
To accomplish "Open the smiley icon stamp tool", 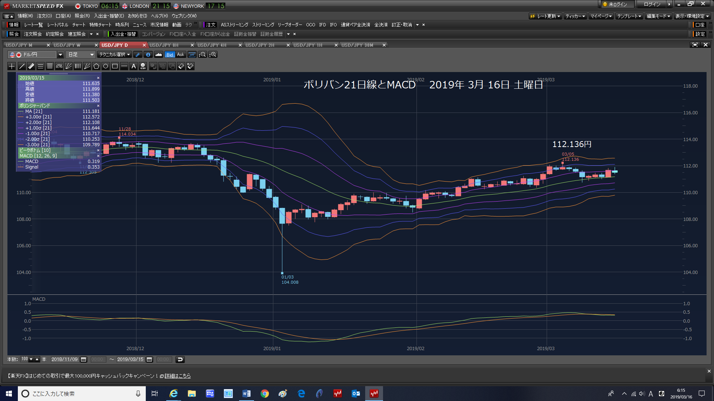I will tap(143, 66).
